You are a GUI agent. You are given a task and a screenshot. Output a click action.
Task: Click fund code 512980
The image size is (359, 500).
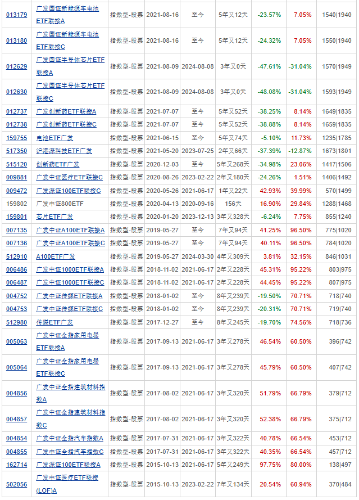tap(16, 323)
